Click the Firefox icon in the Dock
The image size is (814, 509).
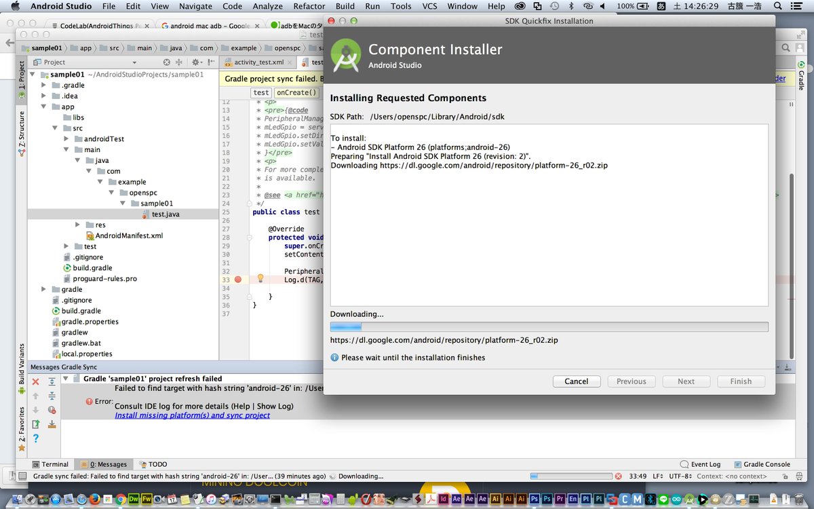point(94,499)
